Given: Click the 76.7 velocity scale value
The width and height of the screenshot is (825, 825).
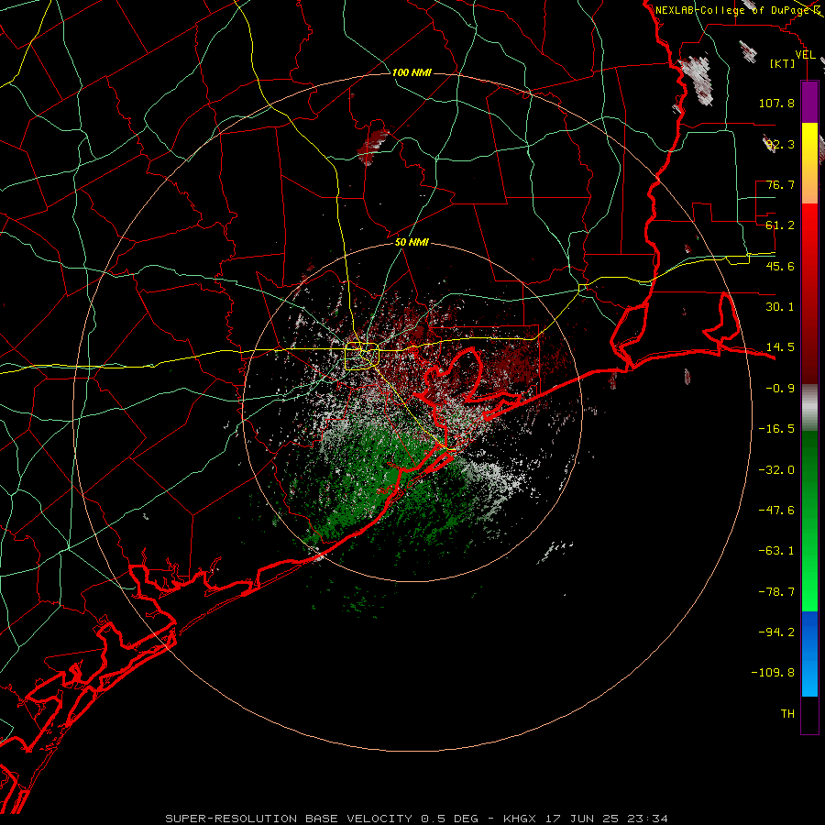Looking at the screenshot, I should point(780,184).
